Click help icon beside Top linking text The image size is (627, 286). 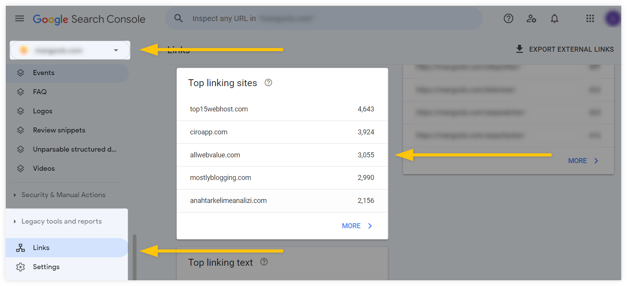pyautogui.click(x=264, y=262)
